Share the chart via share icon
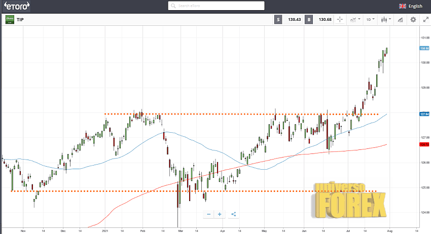 [x=233, y=214]
